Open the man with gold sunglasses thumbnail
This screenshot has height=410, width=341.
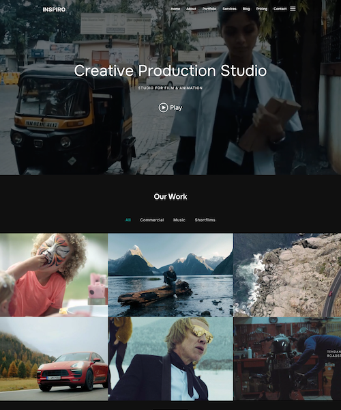pos(170,359)
